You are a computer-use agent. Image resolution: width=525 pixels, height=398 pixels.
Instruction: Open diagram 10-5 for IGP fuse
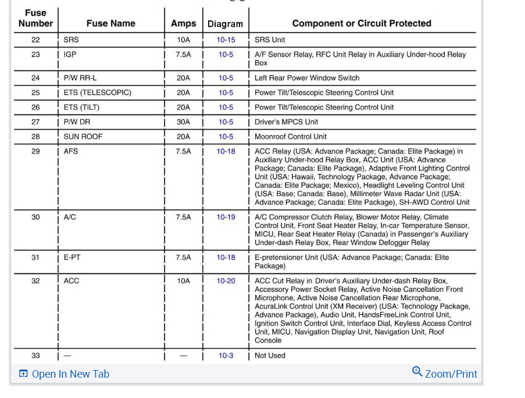(226, 55)
